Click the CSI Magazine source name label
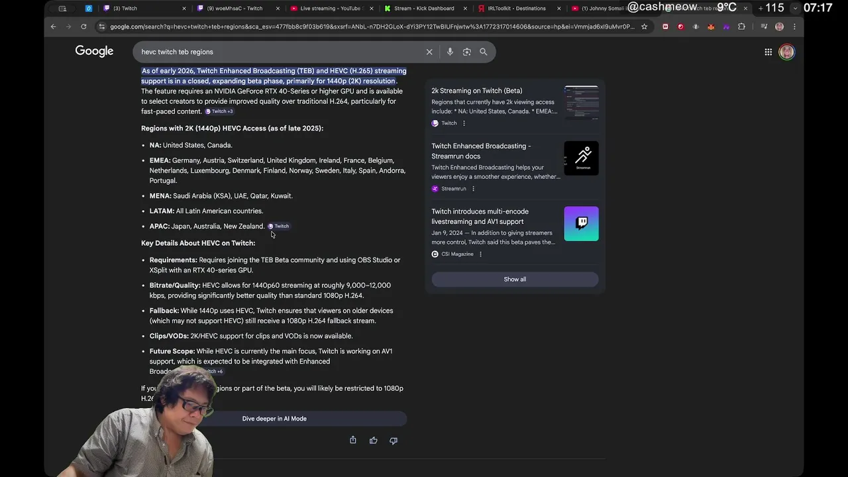The height and width of the screenshot is (477, 848). (457, 254)
